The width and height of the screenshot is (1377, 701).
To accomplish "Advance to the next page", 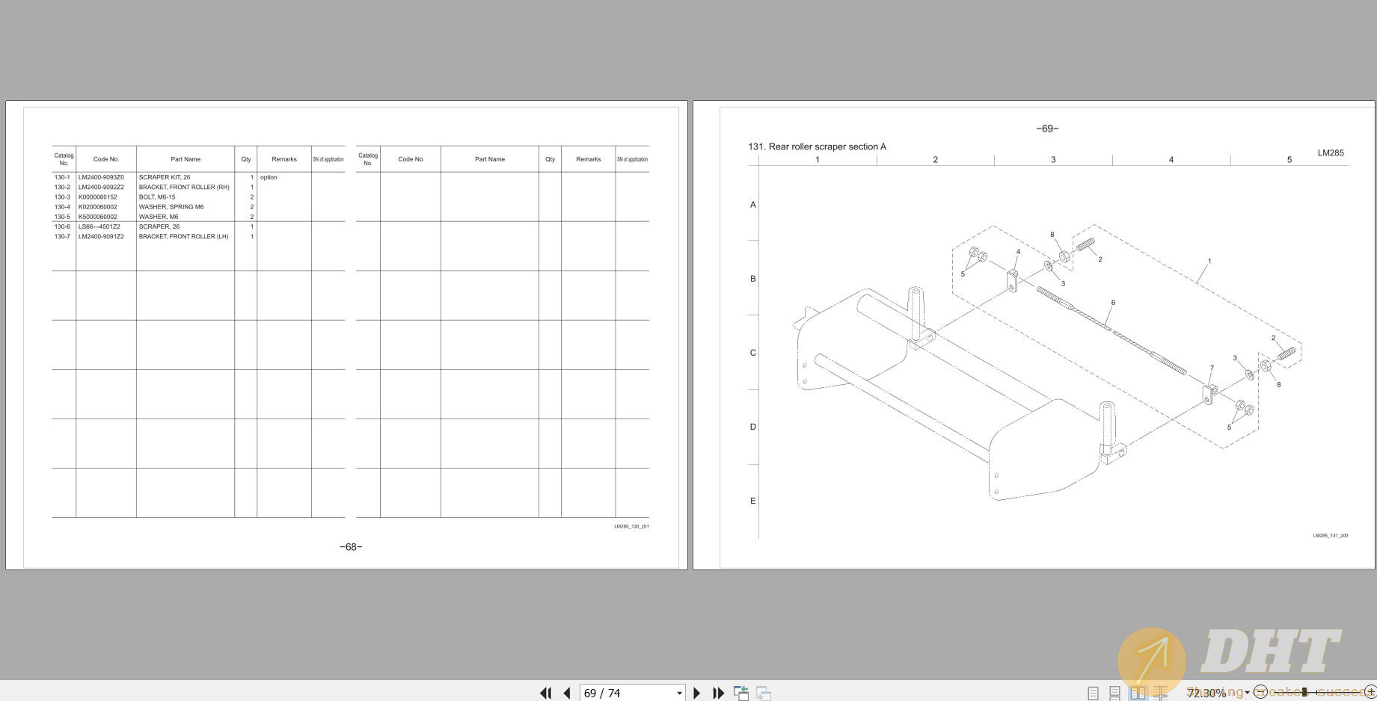I will (x=696, y=693).
